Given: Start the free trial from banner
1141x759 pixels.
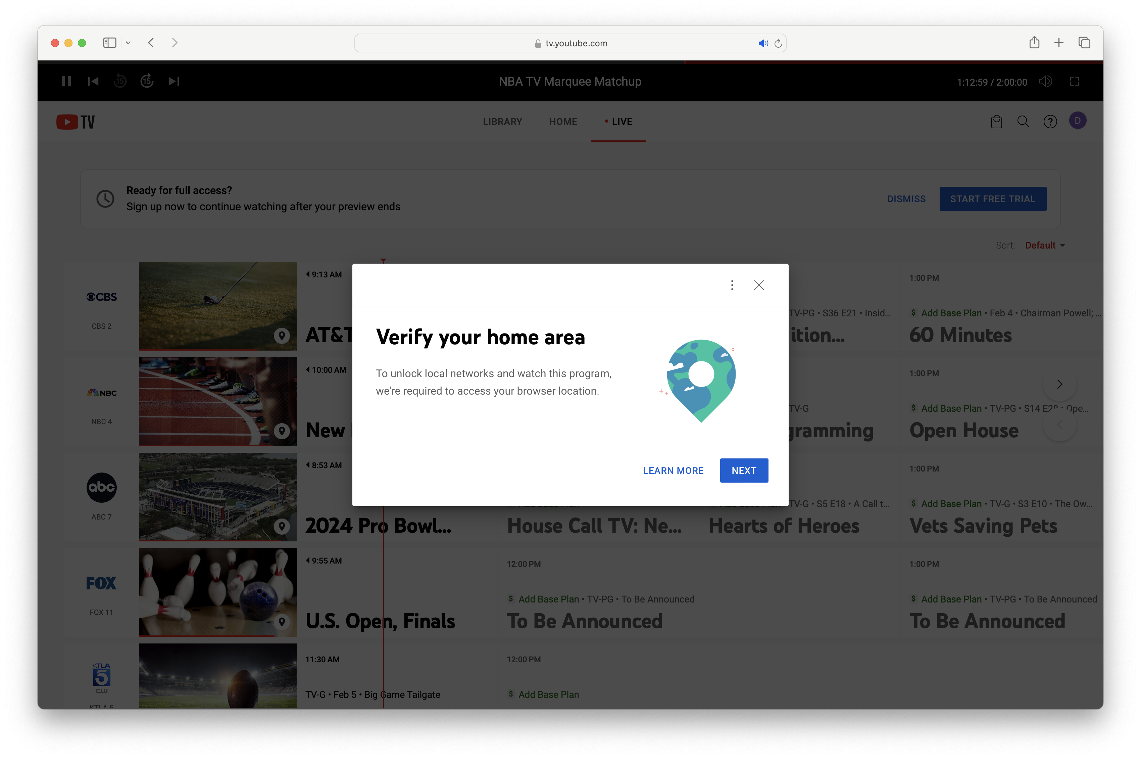Looking at the screenshot, I should 993,199.
